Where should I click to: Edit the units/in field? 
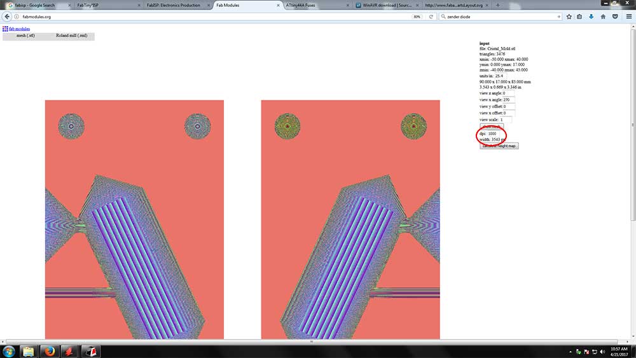pyautogui.click(x=501, y=76)
